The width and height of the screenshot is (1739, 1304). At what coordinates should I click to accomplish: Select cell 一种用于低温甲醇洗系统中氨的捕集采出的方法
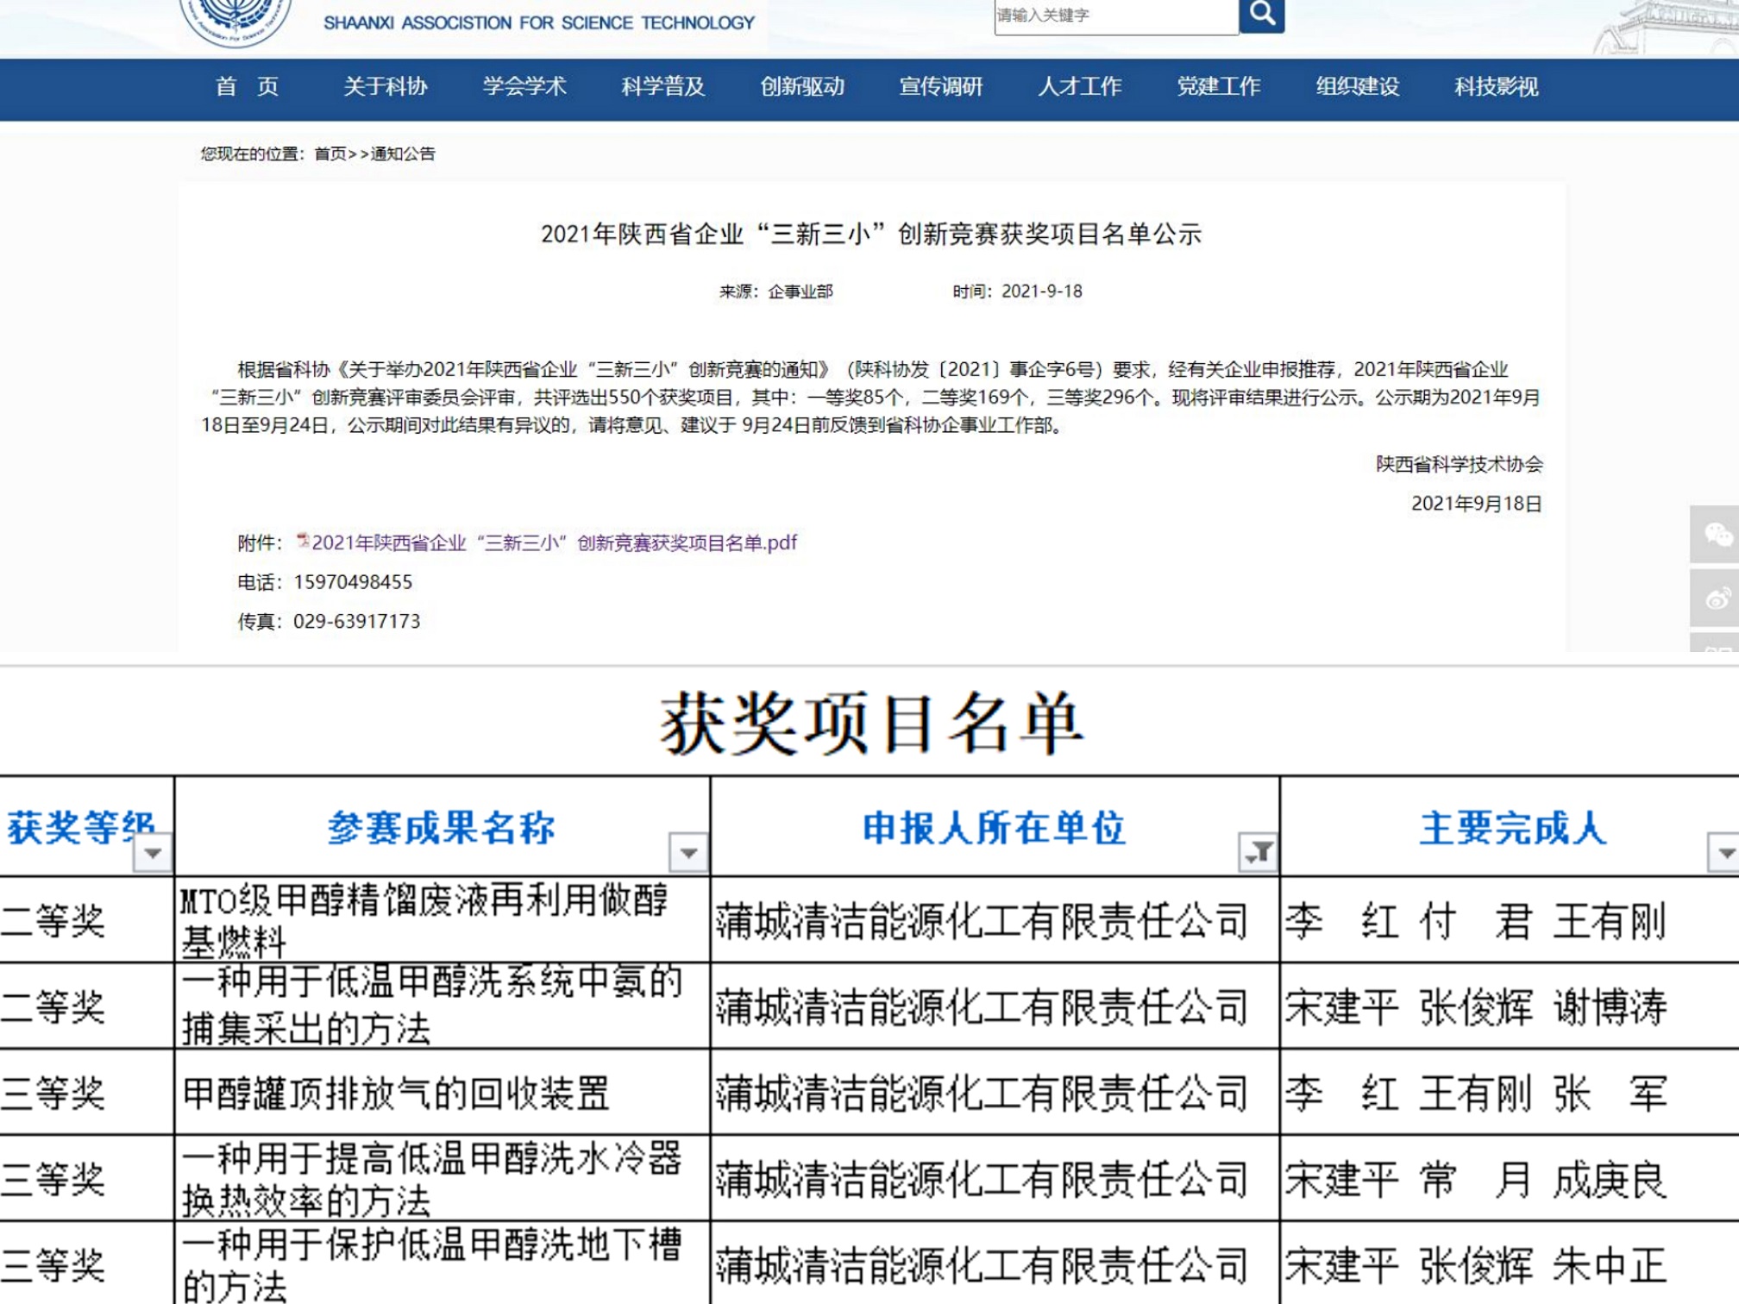tap(443, 1006)
